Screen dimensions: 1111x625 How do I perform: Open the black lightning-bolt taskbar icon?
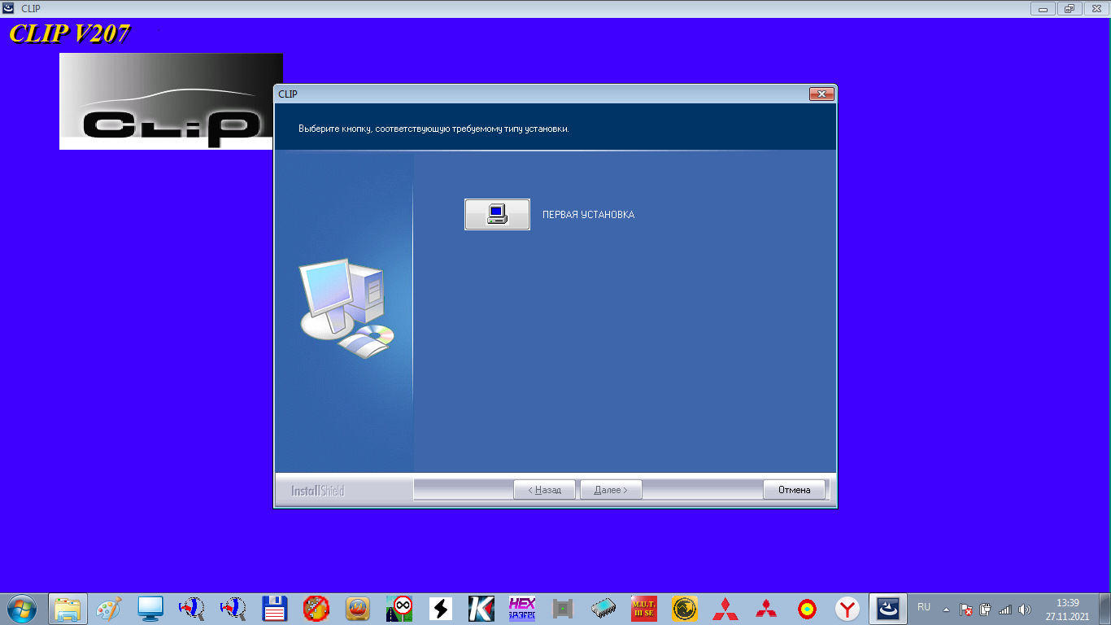tap(440, 608)
